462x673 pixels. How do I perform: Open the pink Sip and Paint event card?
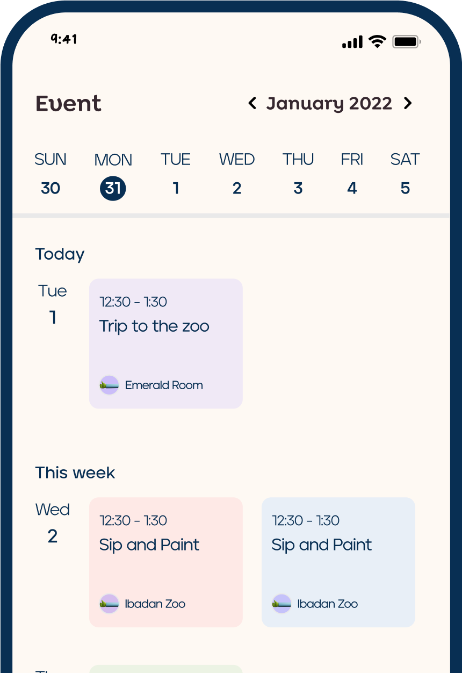click(x=166, y=562)
